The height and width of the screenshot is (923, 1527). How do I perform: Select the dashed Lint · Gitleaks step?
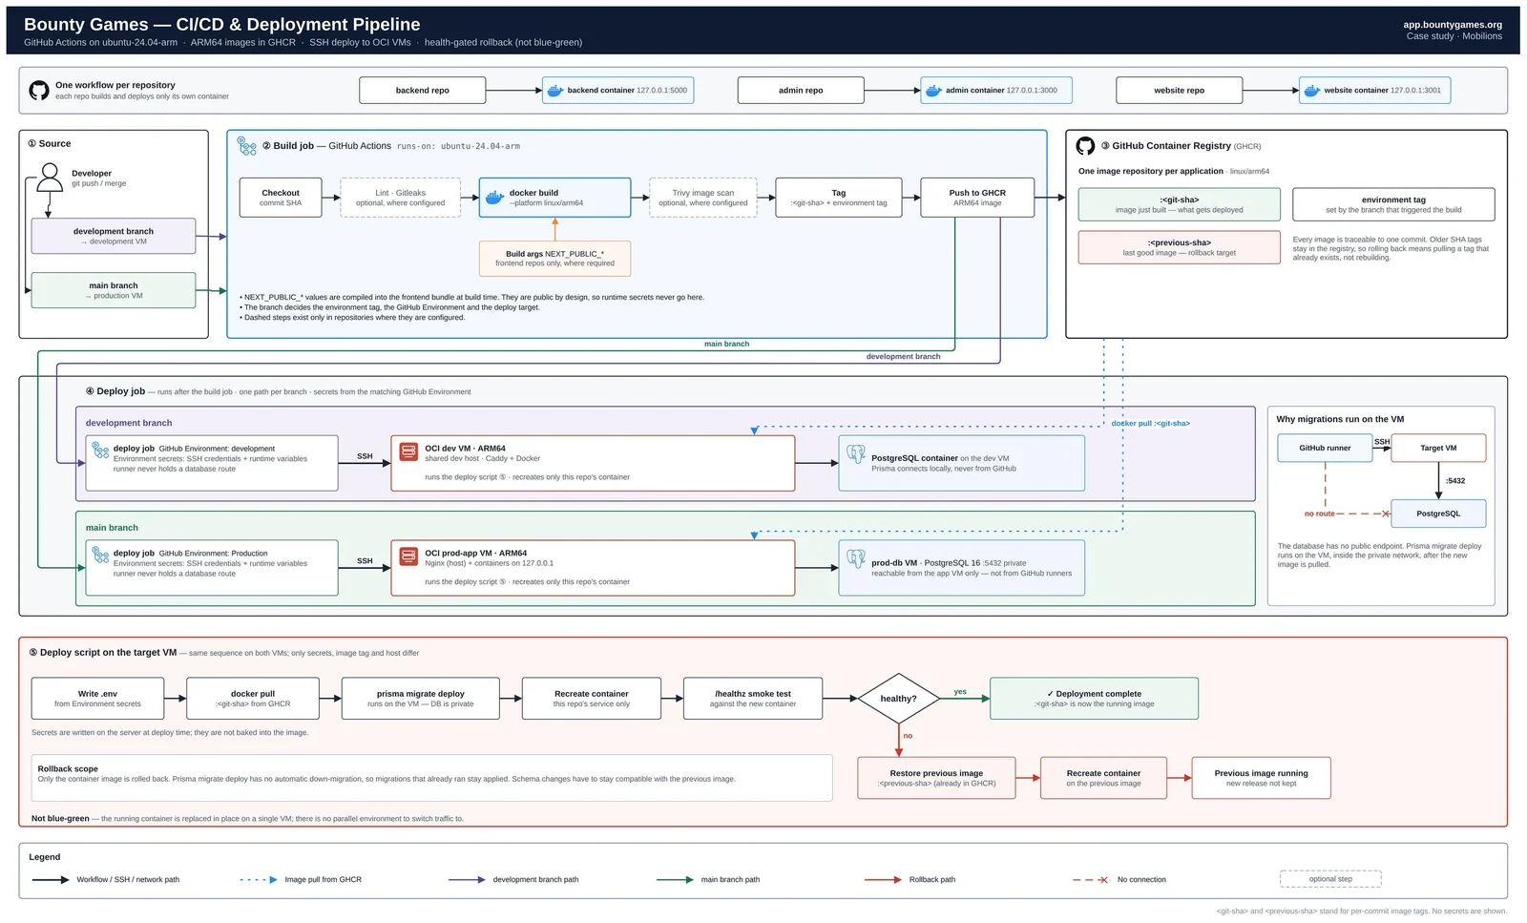[400, 198]
